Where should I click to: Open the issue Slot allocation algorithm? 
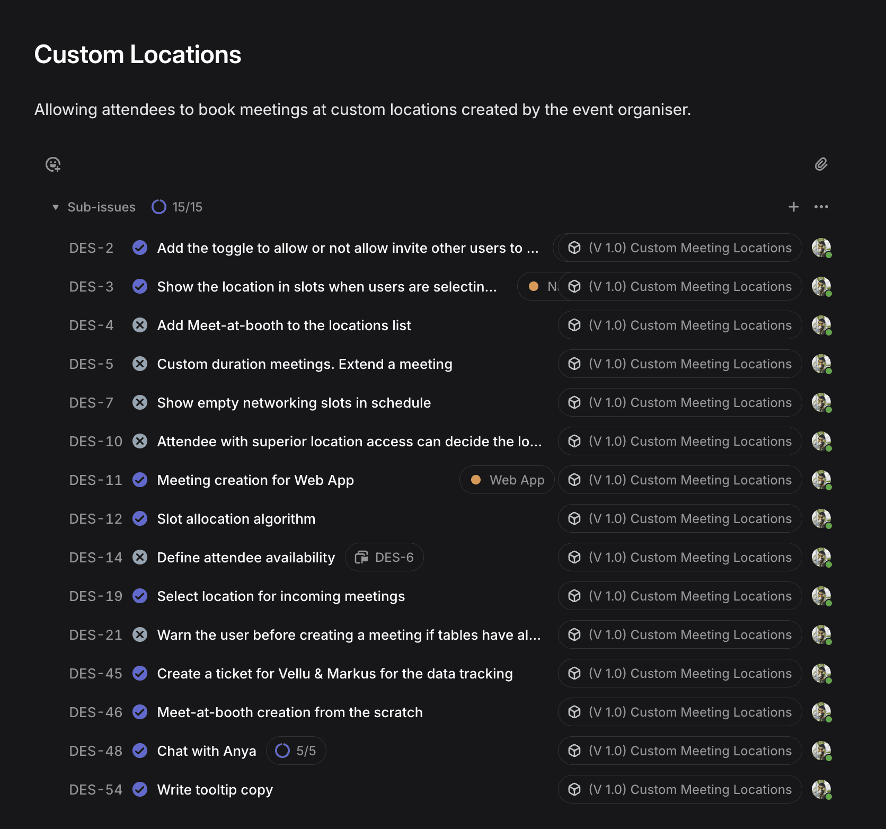coord(236,518)
